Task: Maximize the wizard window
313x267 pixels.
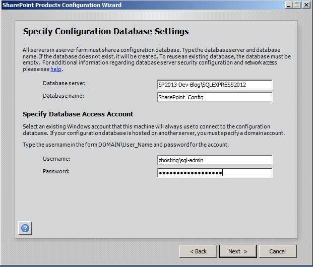Action: (x=297, y=5)
